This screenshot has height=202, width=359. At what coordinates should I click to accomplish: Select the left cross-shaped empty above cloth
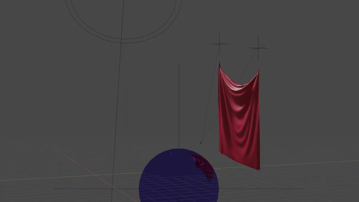(219, 44)
